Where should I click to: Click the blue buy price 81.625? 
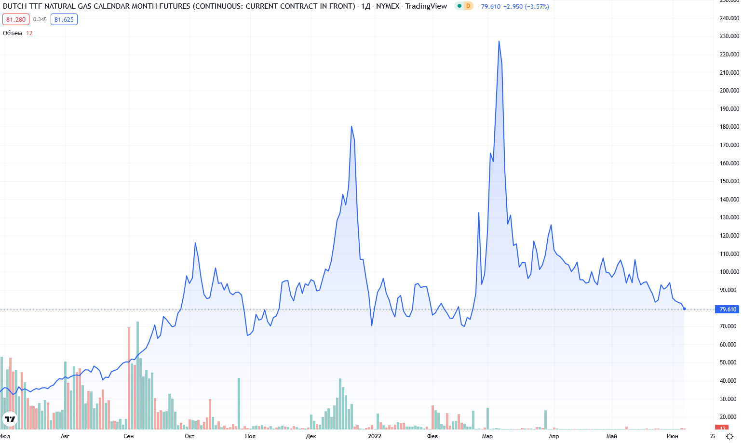(64, 20)
